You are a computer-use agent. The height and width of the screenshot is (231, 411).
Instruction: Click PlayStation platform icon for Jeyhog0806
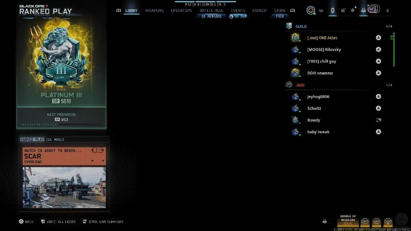pos(379,97)
